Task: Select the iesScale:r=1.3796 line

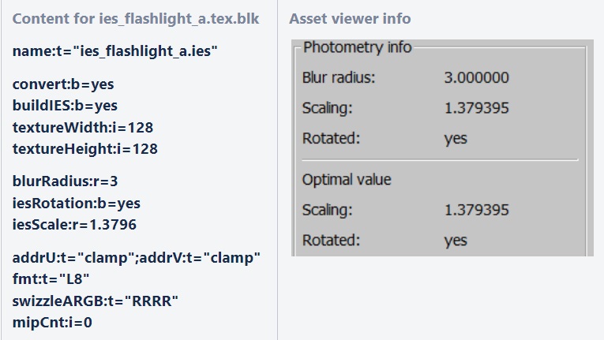Action: coord(74,225)
